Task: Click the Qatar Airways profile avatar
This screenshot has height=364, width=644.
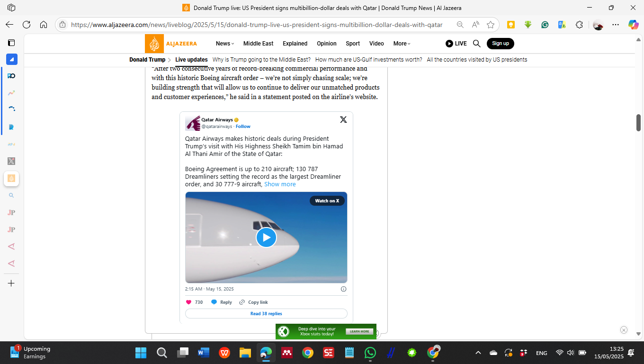Action: 193,123
